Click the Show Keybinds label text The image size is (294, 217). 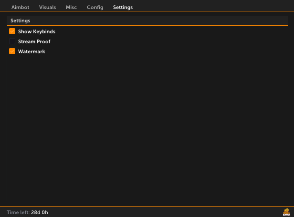pos(37,31)
